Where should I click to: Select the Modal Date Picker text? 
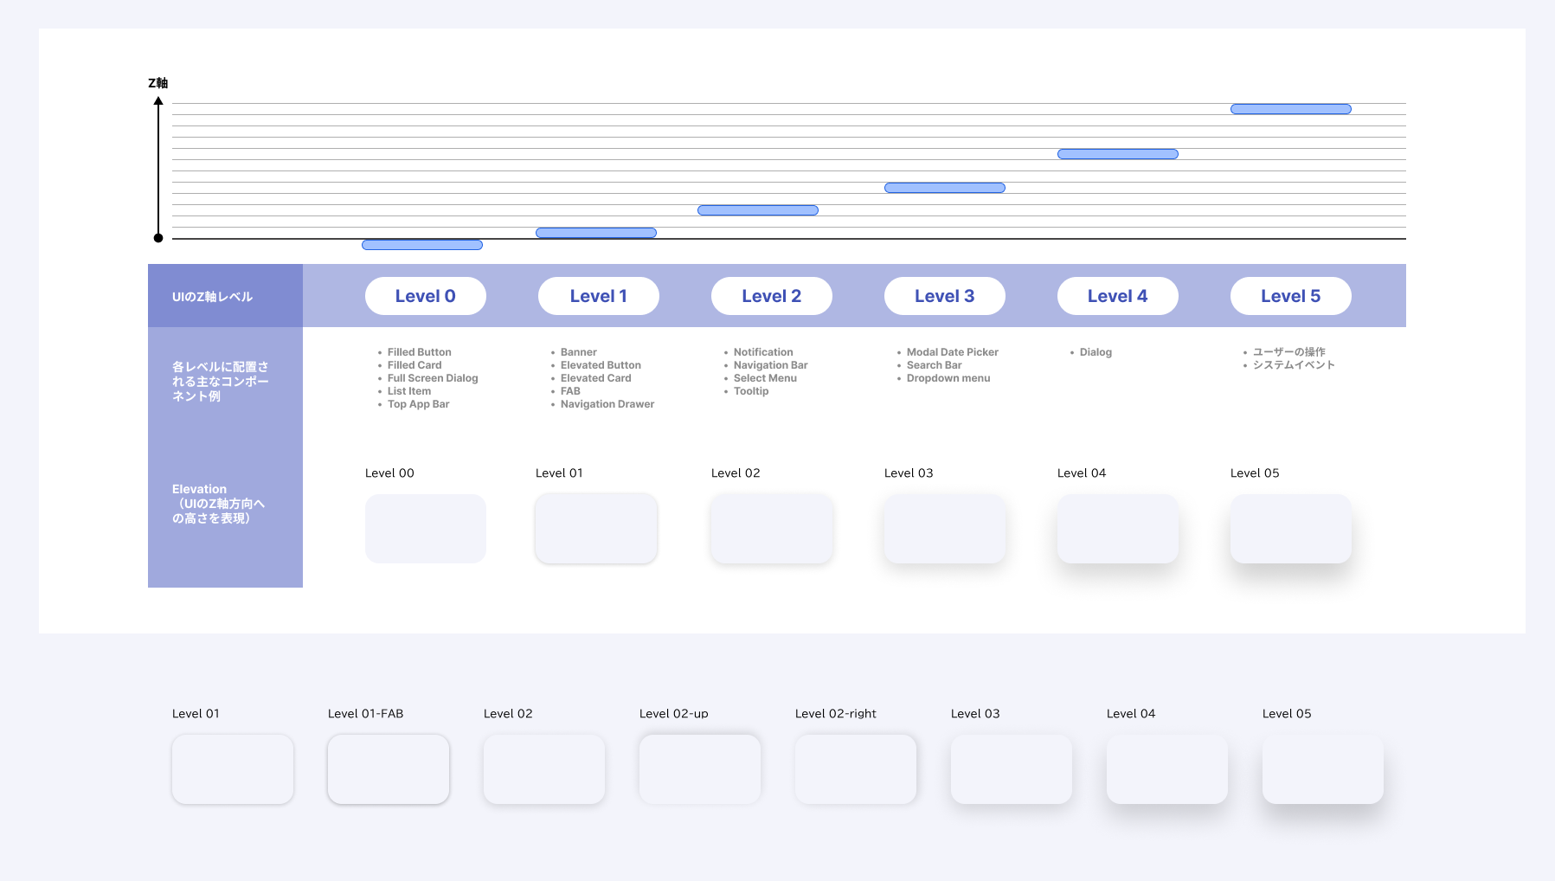point(952,352)
